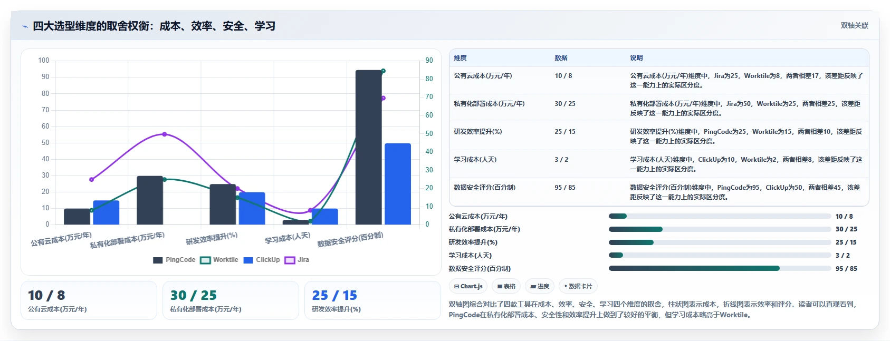Image resolution: width=890 pixels, height=341 pixels.
Task: Click the 公有云成本 progress bar
Action: [720, 216]
